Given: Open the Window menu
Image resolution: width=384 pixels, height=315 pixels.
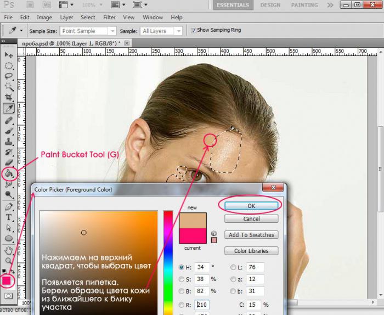Looking at the screenshot, I should [153, 18].
